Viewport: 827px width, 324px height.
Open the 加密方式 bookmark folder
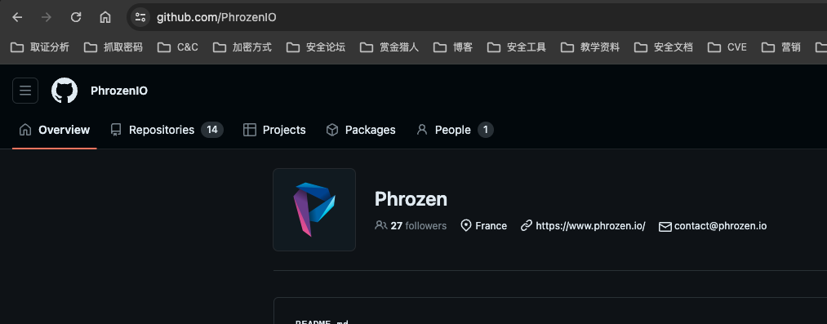[x=242, y=47]
